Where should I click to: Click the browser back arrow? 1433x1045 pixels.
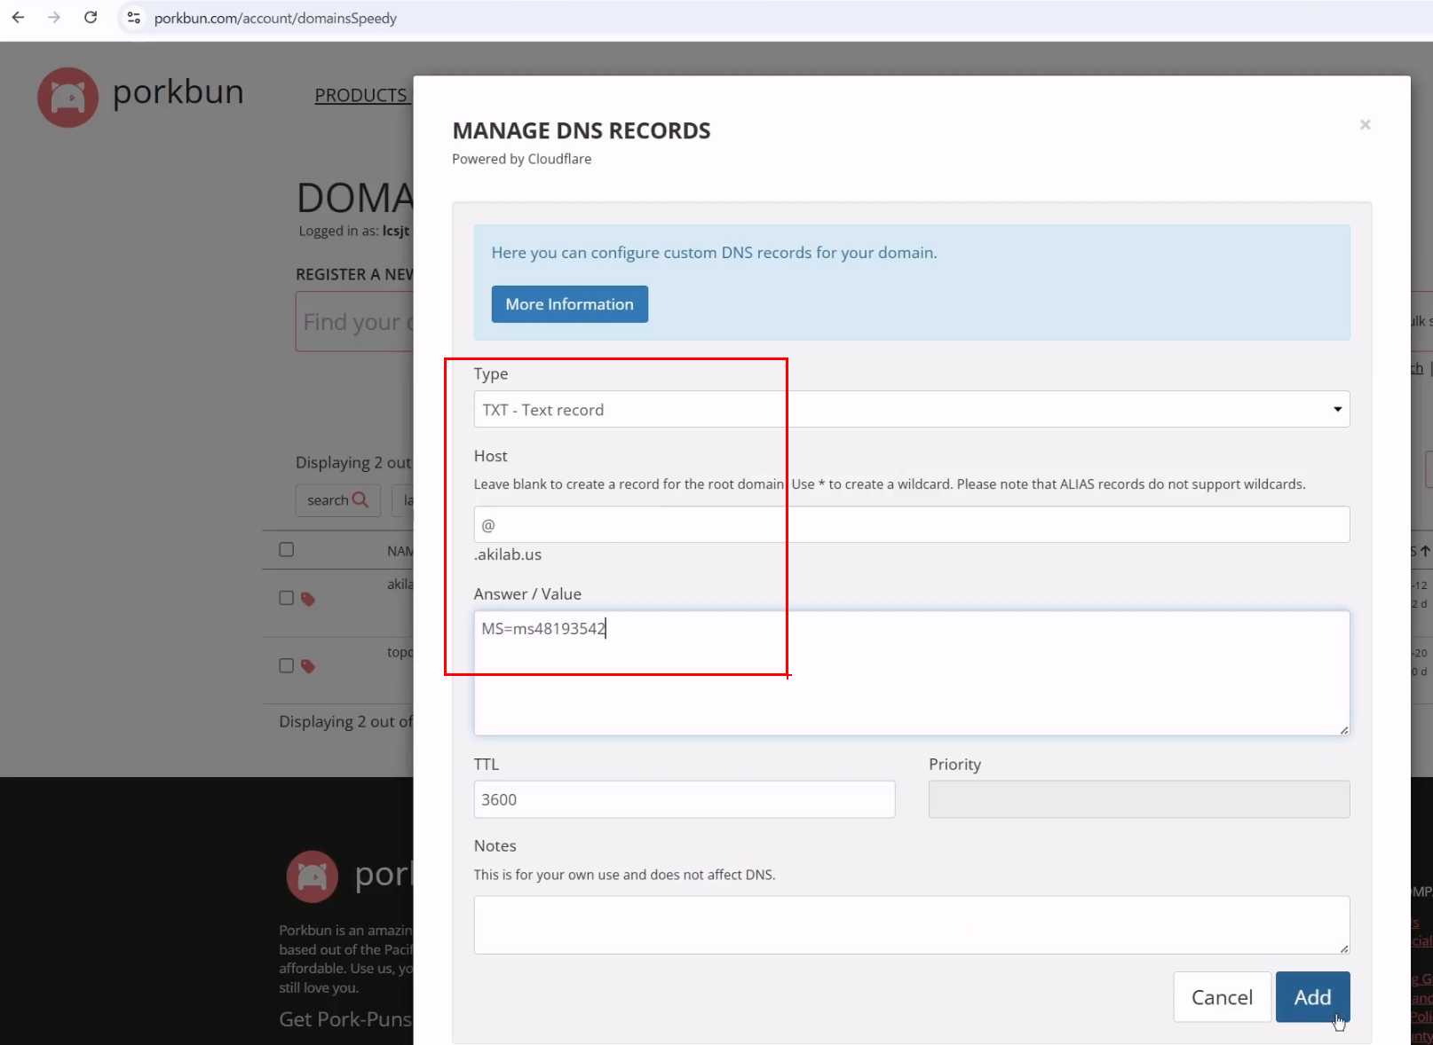(x=18, y=18)
